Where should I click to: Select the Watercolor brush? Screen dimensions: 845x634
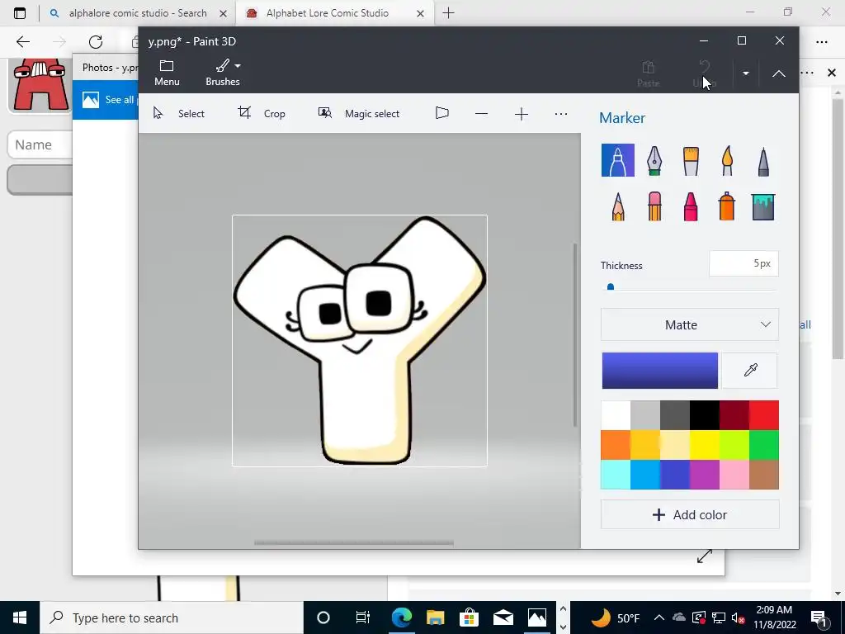(x=727, y=160)
